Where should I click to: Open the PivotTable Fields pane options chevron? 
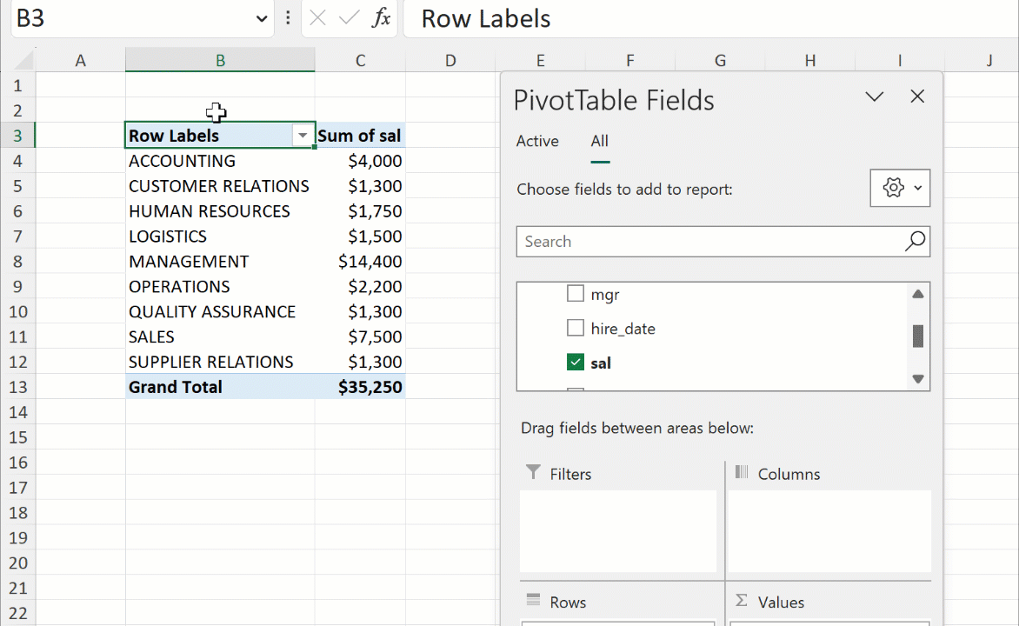click(875, 97)
